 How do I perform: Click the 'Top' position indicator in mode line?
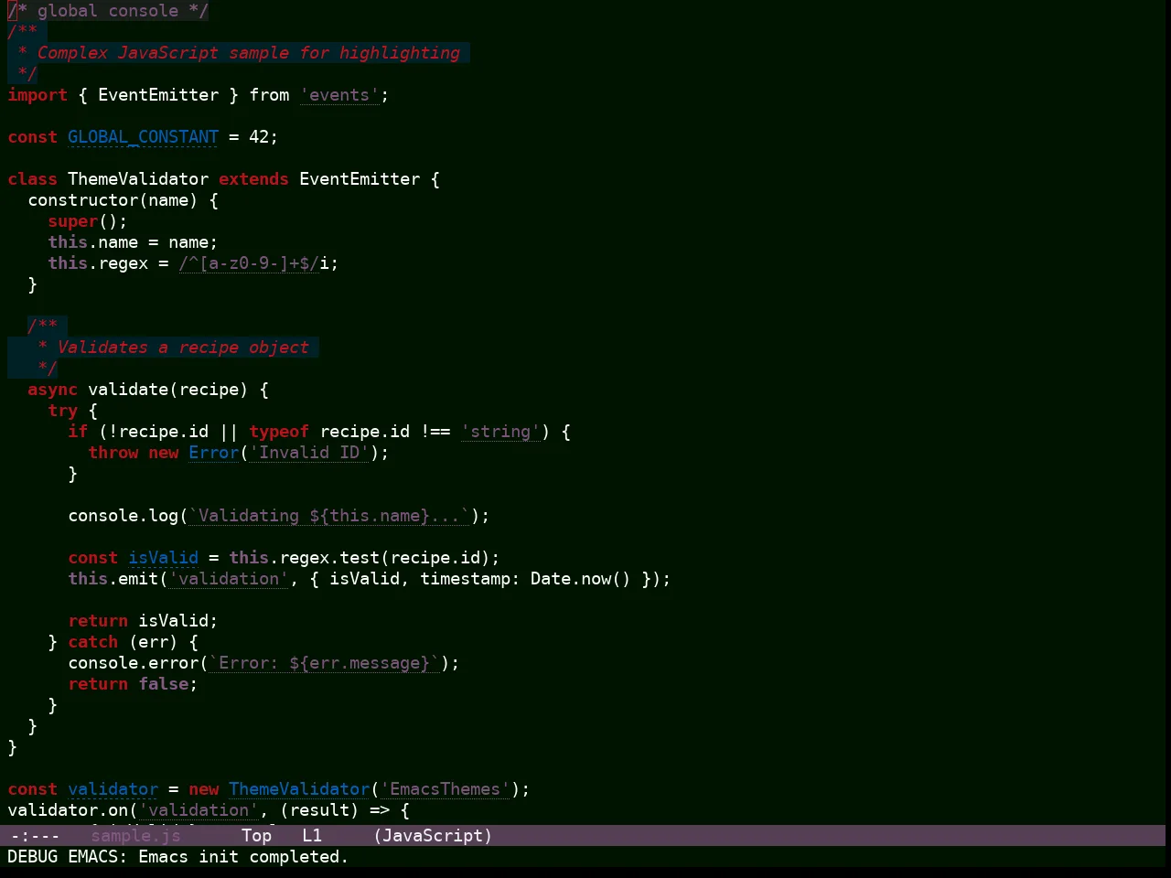256,835
